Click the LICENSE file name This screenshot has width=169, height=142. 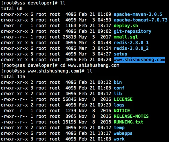(x=123, y=99)
